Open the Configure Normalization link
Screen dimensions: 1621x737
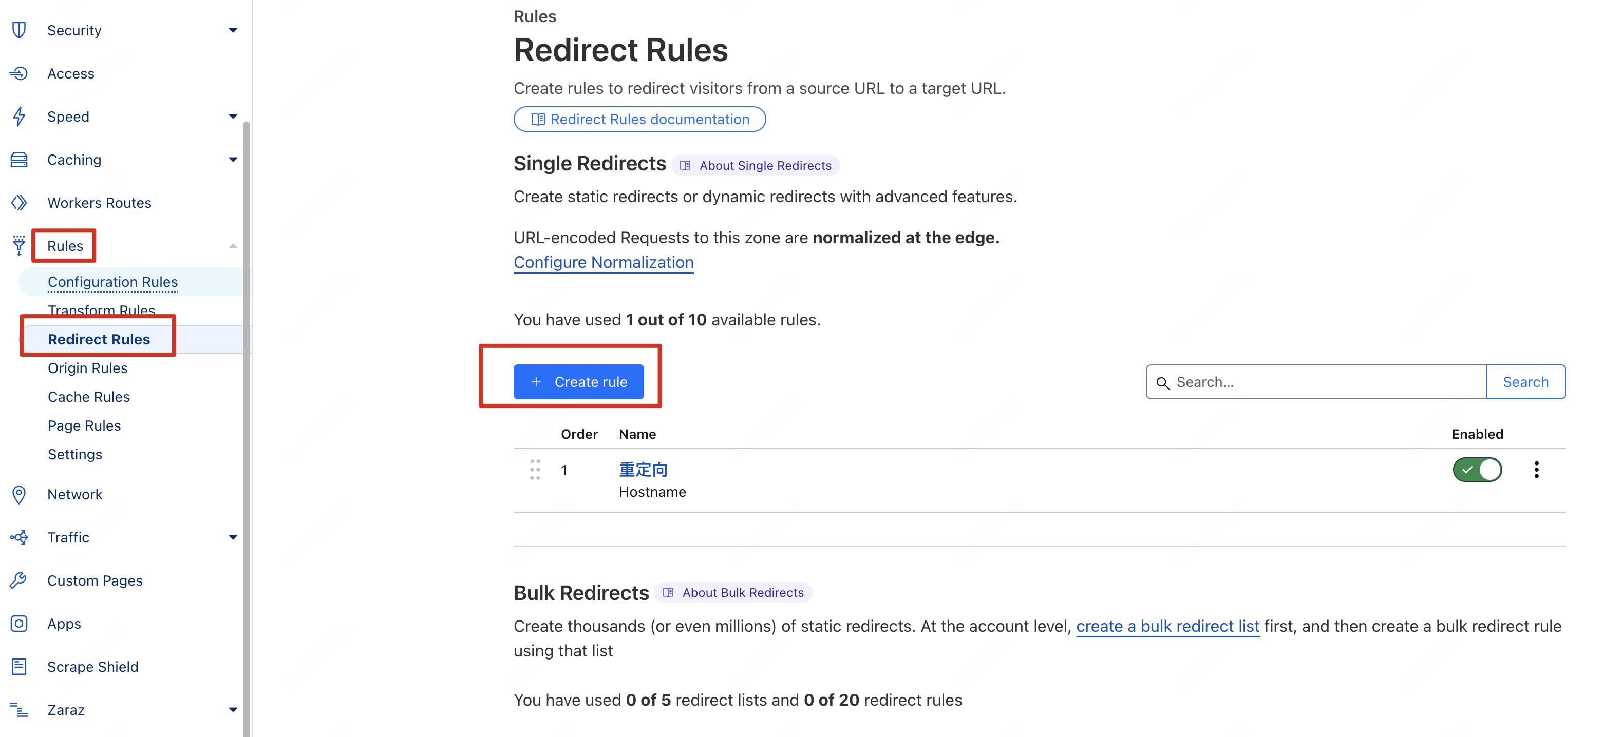pyautogui.click(x=603, y=262)
